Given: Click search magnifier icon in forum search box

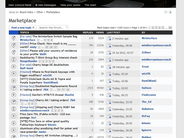Looking at the screenshot, I should tap(66, 27).
